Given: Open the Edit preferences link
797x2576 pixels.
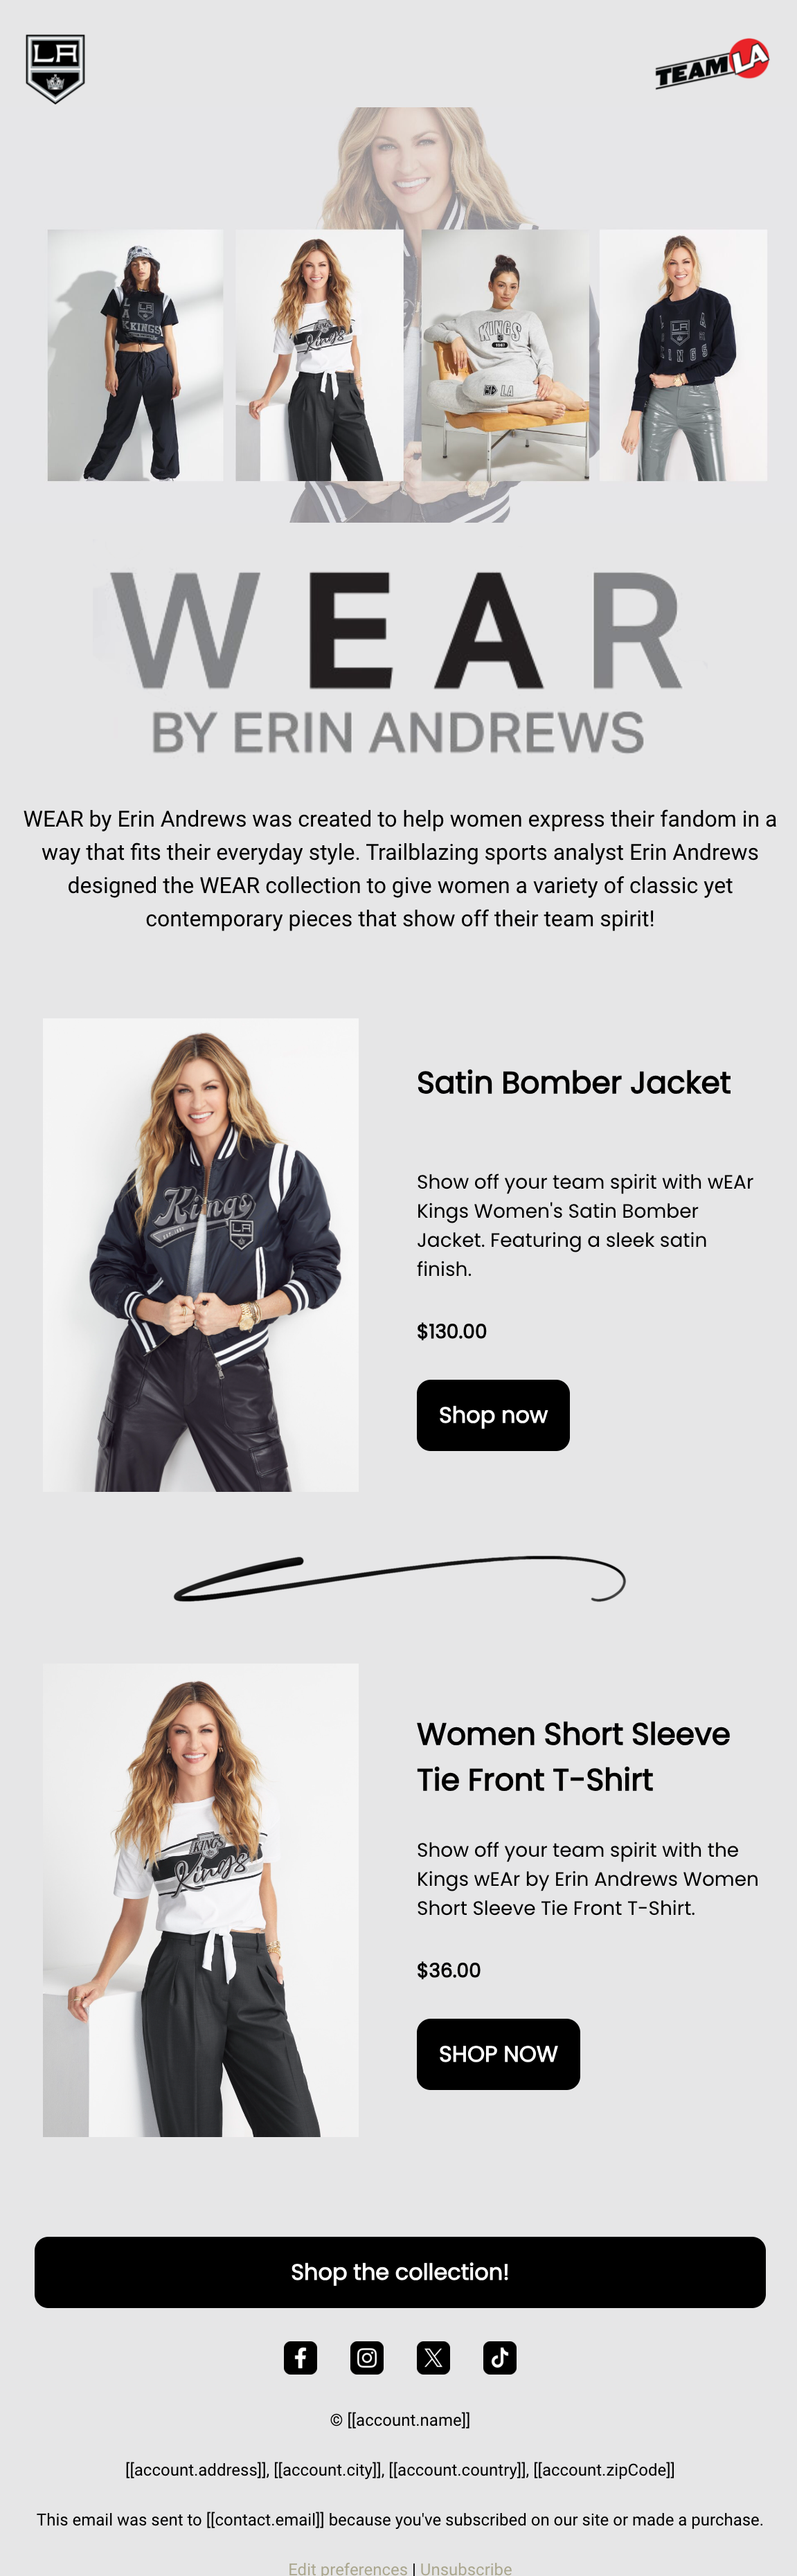Looking at the screenshot, I should [x=348, y=2568].
